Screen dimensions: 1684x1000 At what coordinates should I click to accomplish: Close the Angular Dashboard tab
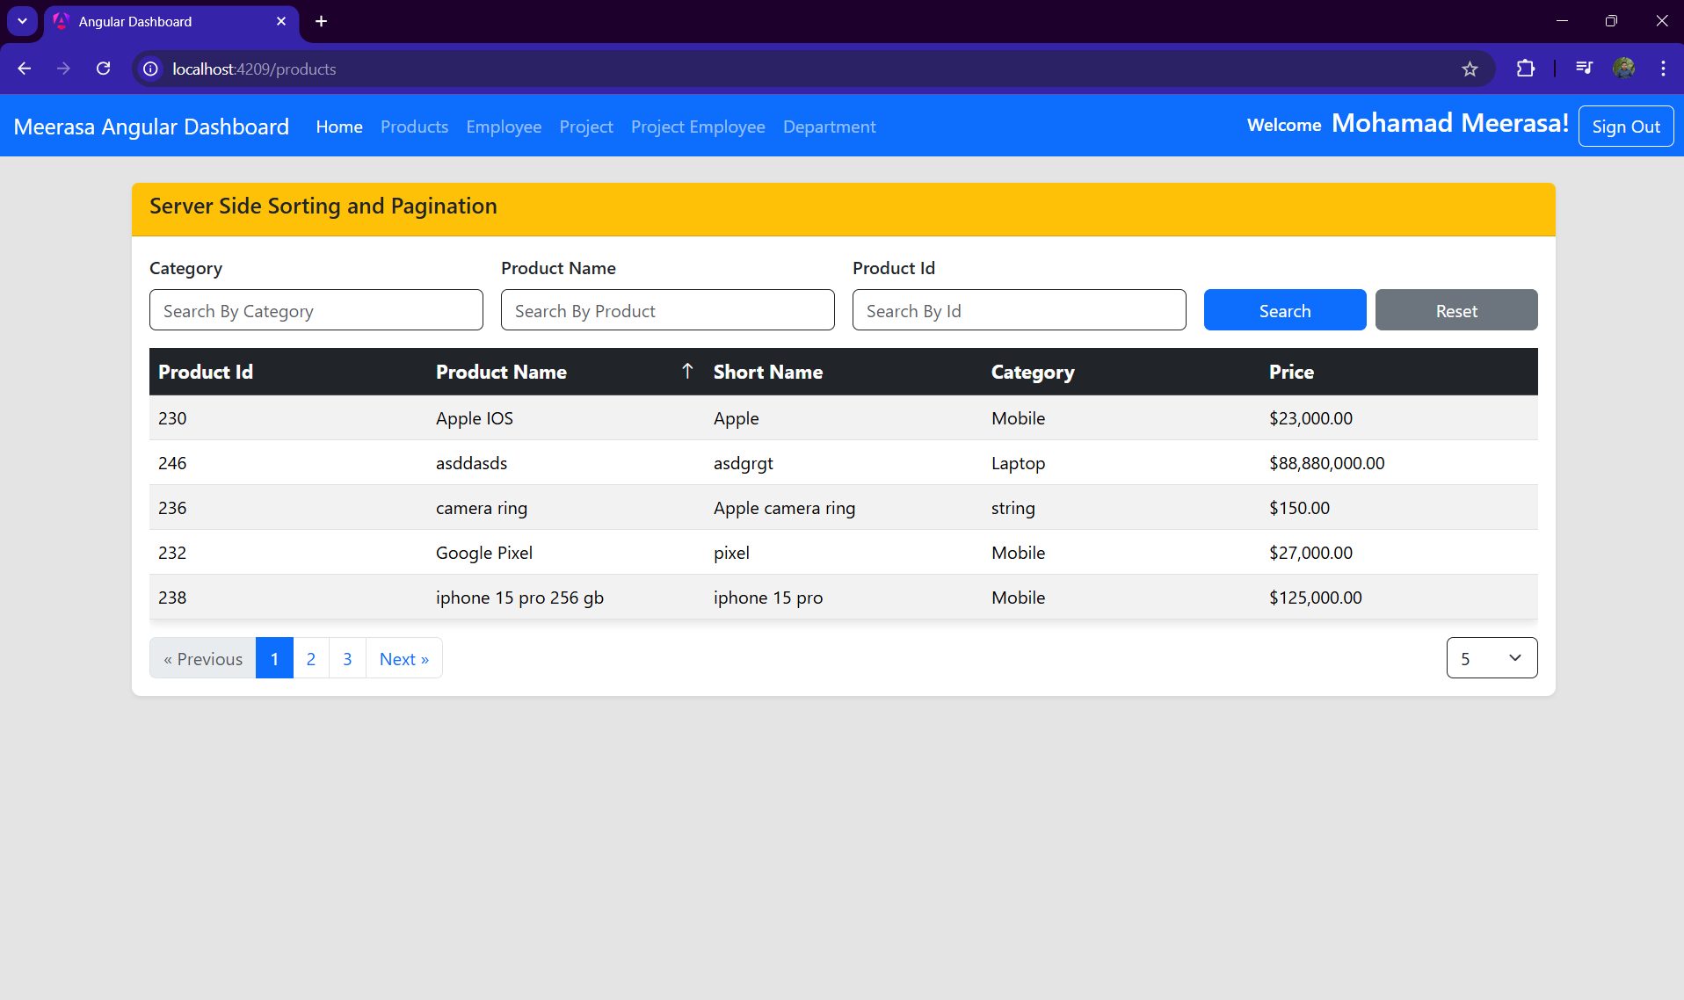(281, 21)
